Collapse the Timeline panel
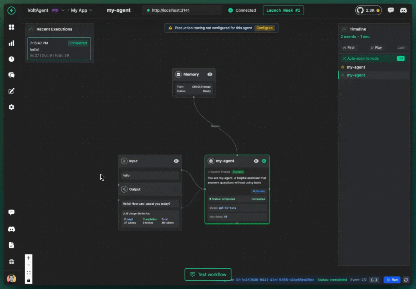Image resolution: width=416 pixels, height=289 pixels. coord(344,29)
